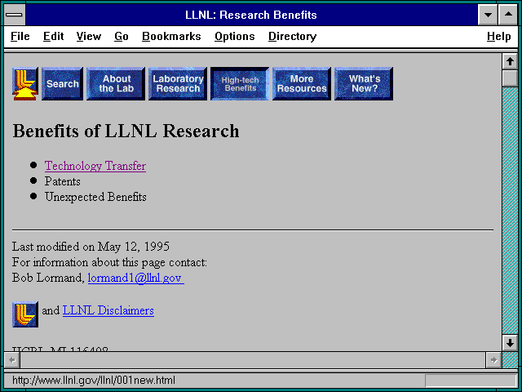Click vertical scrollbar down arrow
Image resolution: width=522 pixels, height=392 pixels.
[x=510, y=343]
